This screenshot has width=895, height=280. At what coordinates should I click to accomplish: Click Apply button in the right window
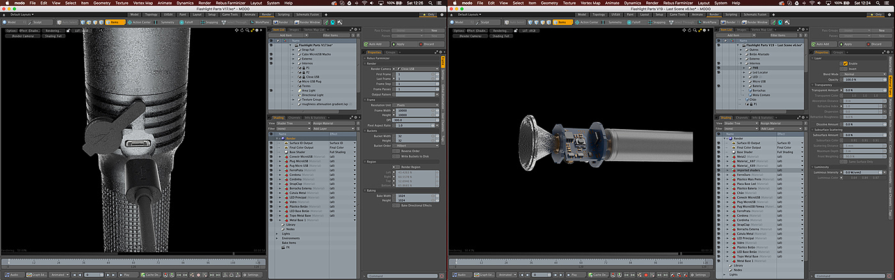tap(848, 44)
